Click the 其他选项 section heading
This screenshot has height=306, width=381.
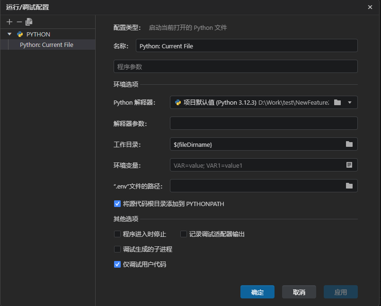[126, 219]
